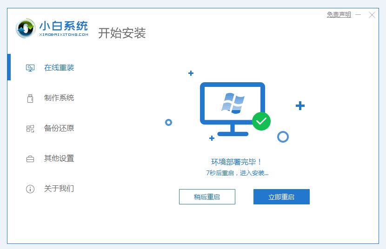This screenshot has width=386, height=249.
Task: Click the 稍后重启 button
Action: pyautogui.click(x=207, y=197)
